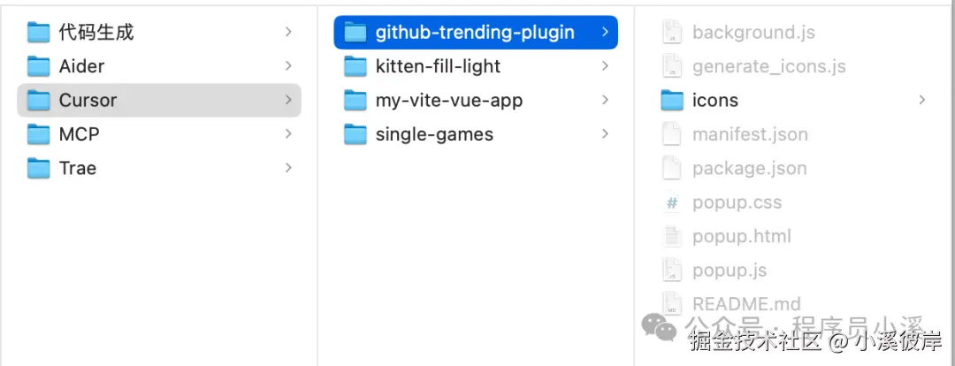Image resolution: width=955 pixels, height=366 pixels.
Task: Click the Aider folder icon
Action: (x=38, y=66)
